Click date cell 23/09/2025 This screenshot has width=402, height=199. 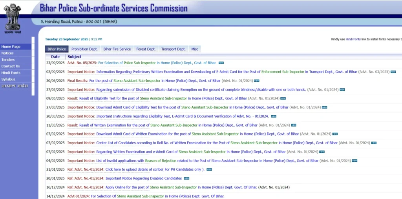(55, 63)
